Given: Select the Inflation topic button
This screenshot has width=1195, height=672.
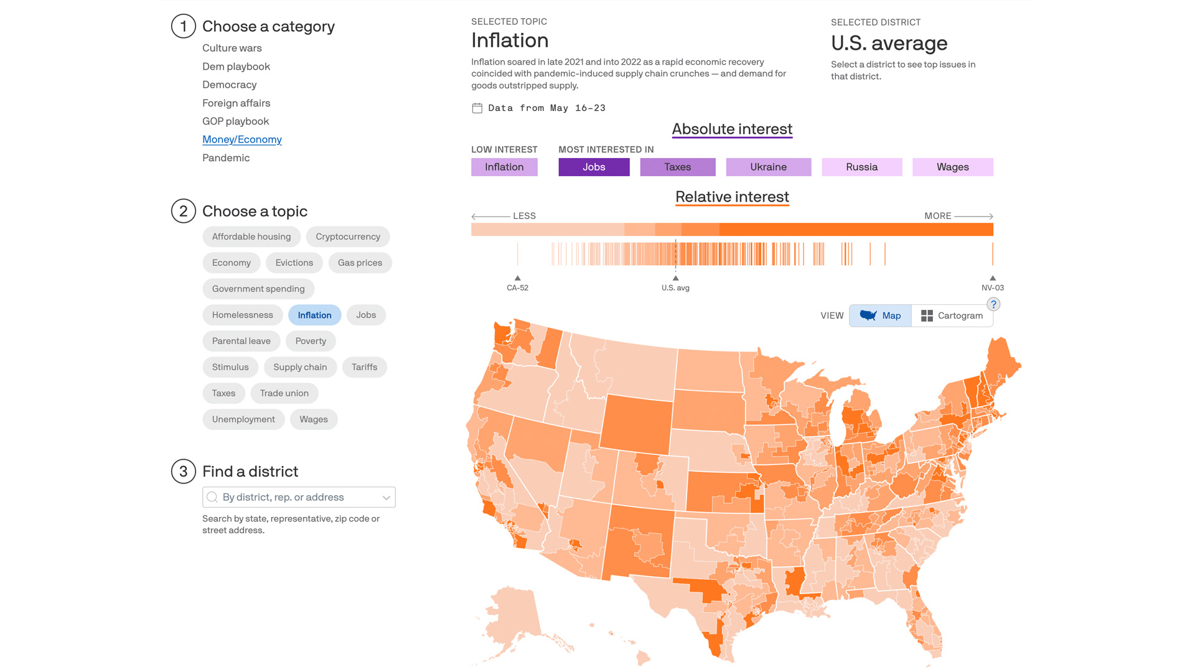Looking at the screenshot, I should tap(314, 314).
